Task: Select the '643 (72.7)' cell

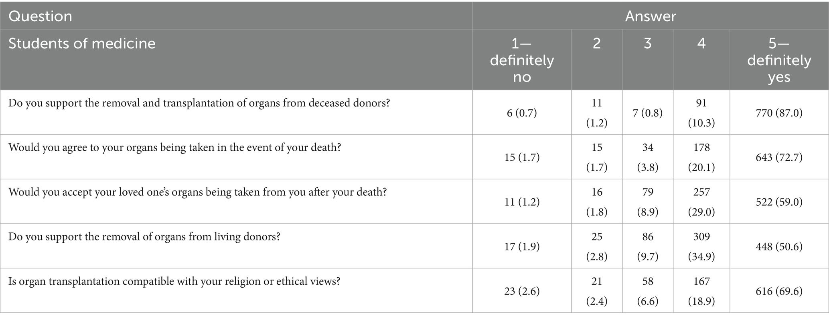Action: point(779,158)
